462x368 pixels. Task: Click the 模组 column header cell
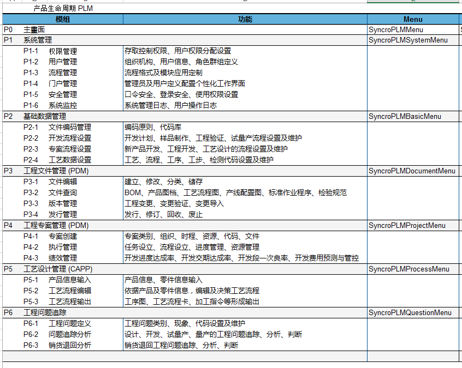[63, 20]
